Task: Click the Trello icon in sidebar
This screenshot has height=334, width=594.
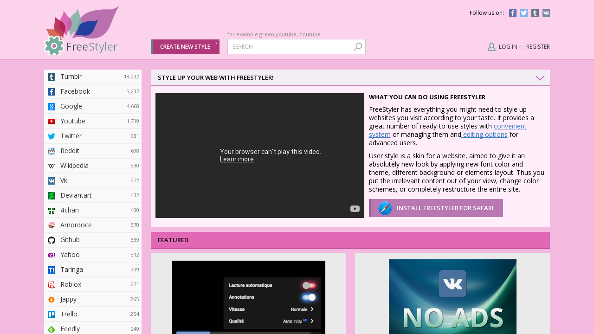Action: click(x=52, y=315)
